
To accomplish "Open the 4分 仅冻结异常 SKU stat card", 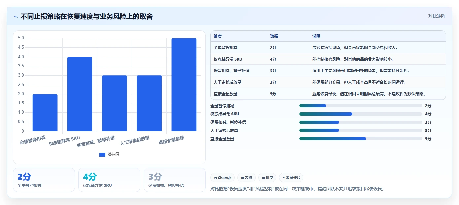I will pos(109,180).
